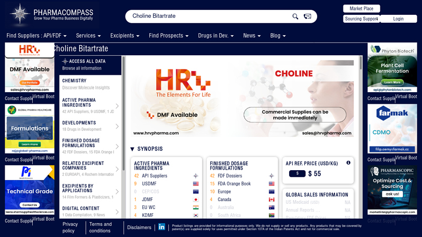
Task: Open the News dropdown menu
Action: point(252,35)
